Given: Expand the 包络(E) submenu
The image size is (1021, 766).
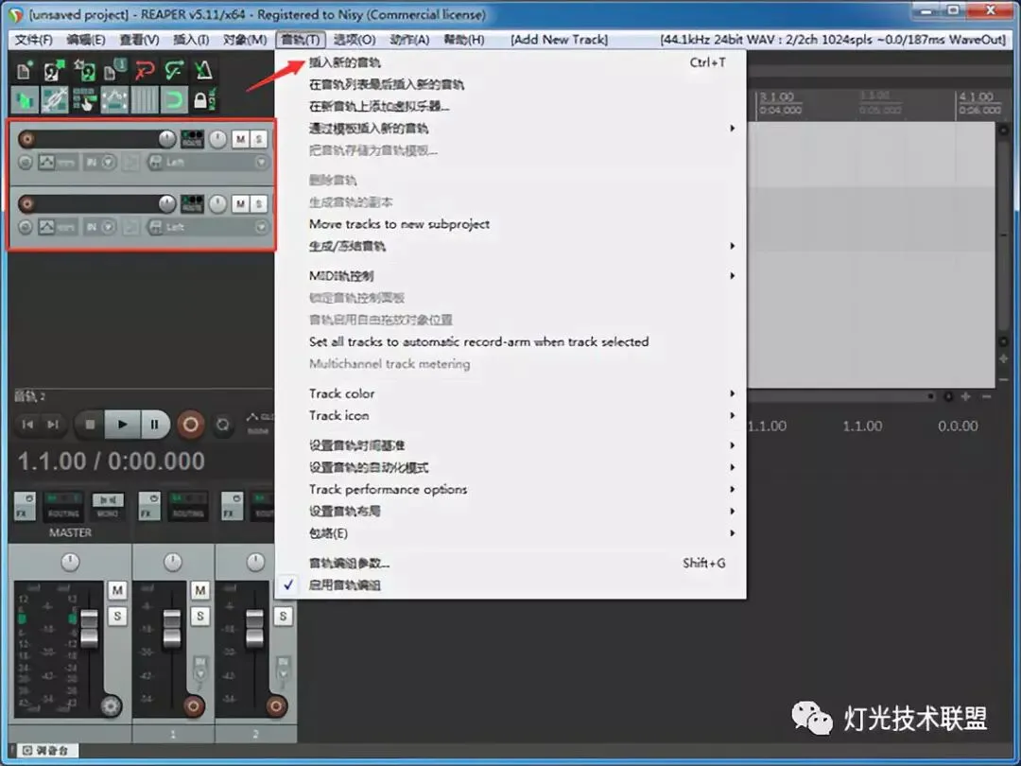Looking at the screenshot, I should [x=511, y=533].
